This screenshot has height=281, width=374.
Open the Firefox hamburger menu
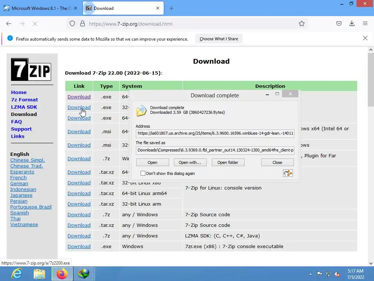tap(365, 23)
